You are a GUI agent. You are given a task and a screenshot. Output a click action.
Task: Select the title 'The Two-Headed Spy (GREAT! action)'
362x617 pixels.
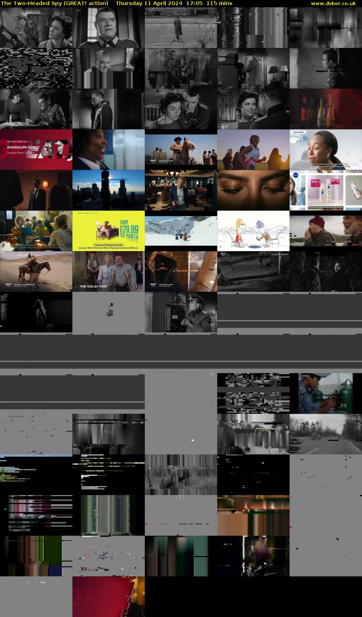[55, 3]
